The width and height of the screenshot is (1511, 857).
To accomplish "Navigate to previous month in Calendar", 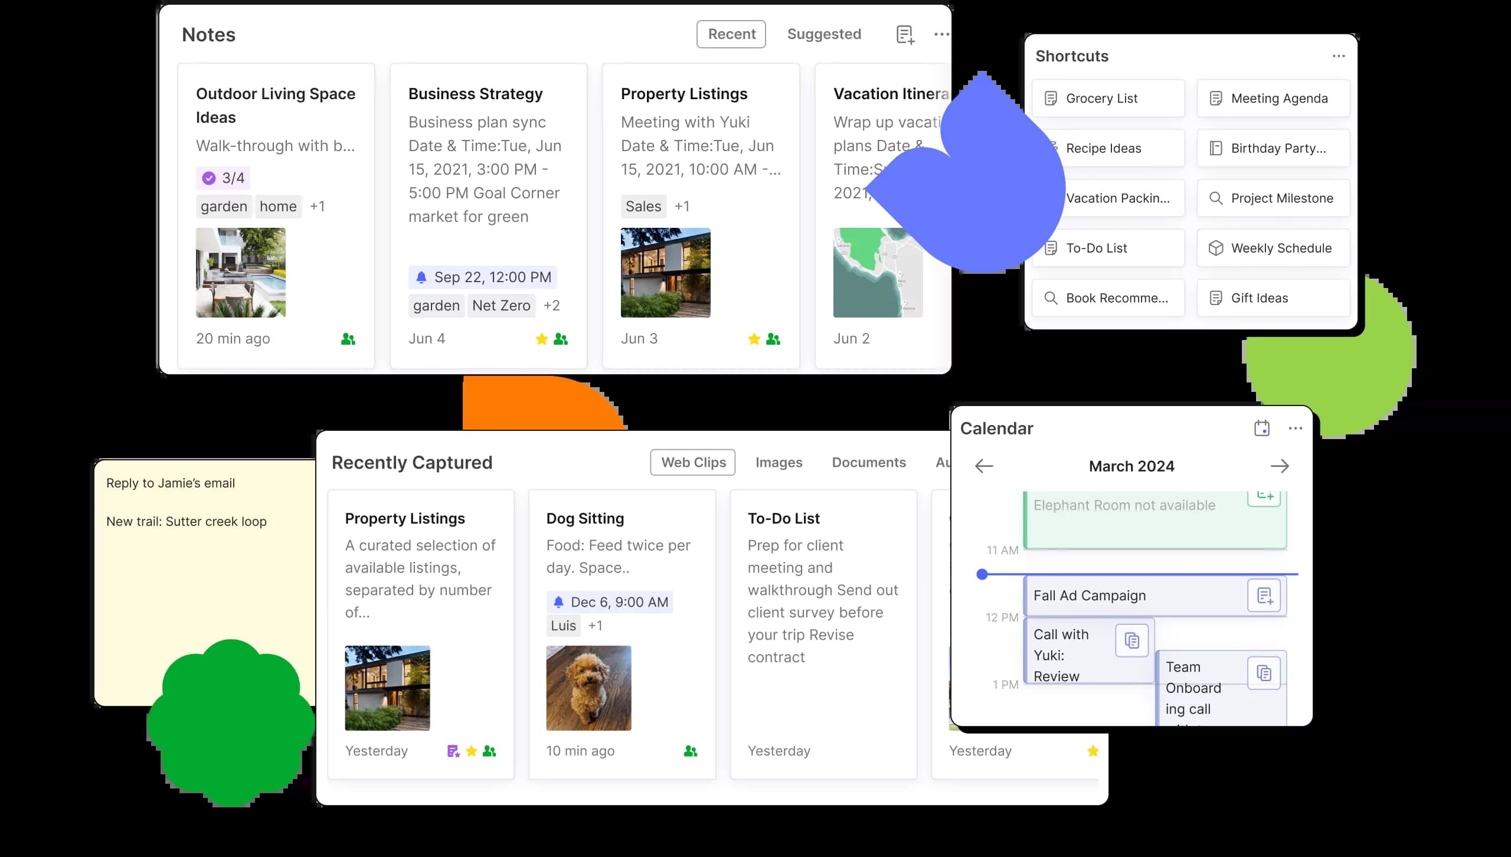I will (984, 465).
